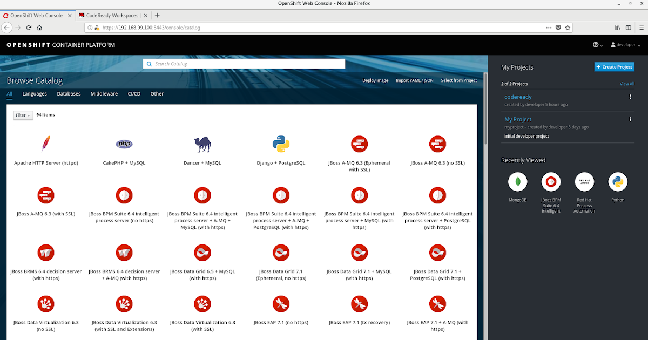The image size is (648, 340).
Task: Expand the developer user menu
Action: tap(625, 45)
